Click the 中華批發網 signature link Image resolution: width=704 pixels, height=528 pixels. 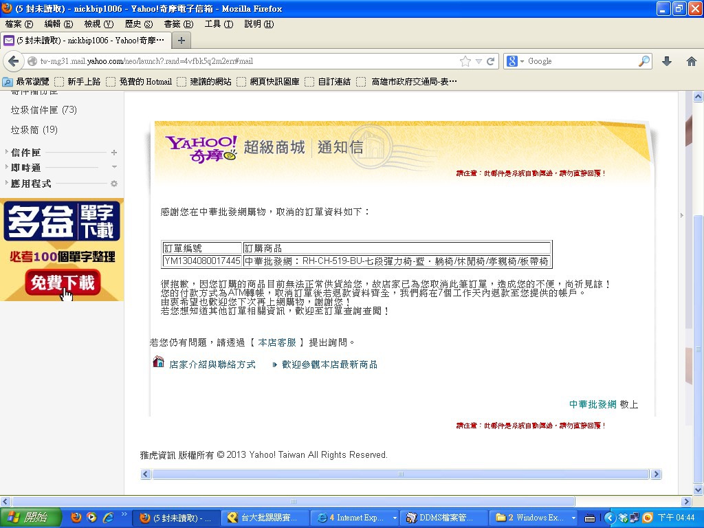point(593,404)
